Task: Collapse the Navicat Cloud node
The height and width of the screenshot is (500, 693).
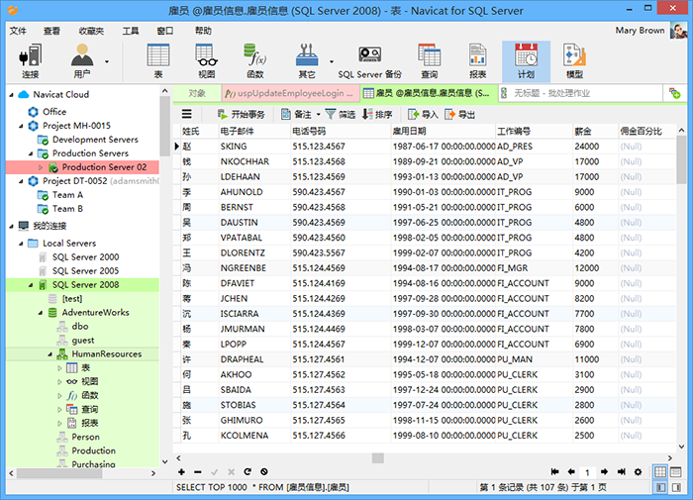Action: coord(12,95)
